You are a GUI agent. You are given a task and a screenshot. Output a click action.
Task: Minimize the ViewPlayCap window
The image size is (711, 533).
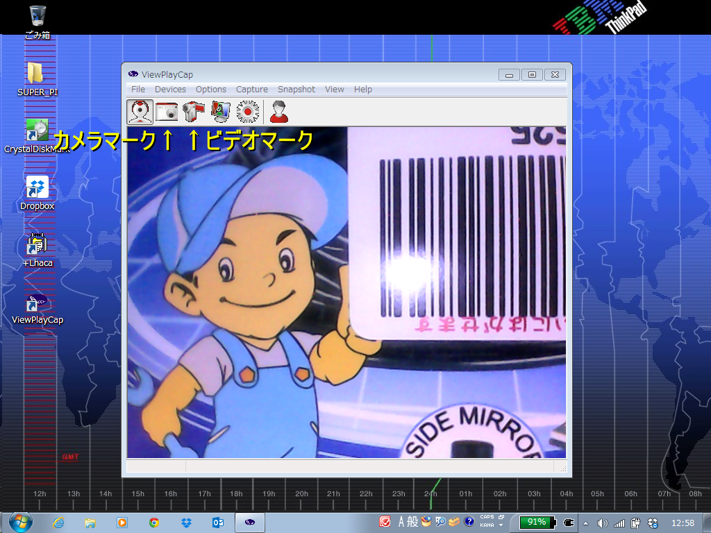(x=509, y=75)
